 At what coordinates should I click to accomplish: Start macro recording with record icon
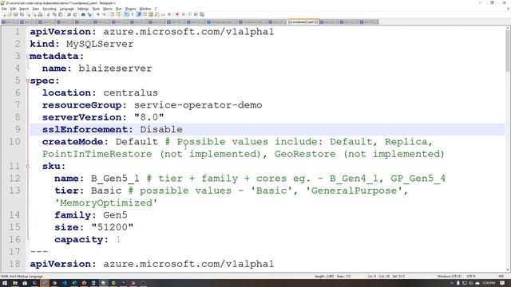point(177,14)
